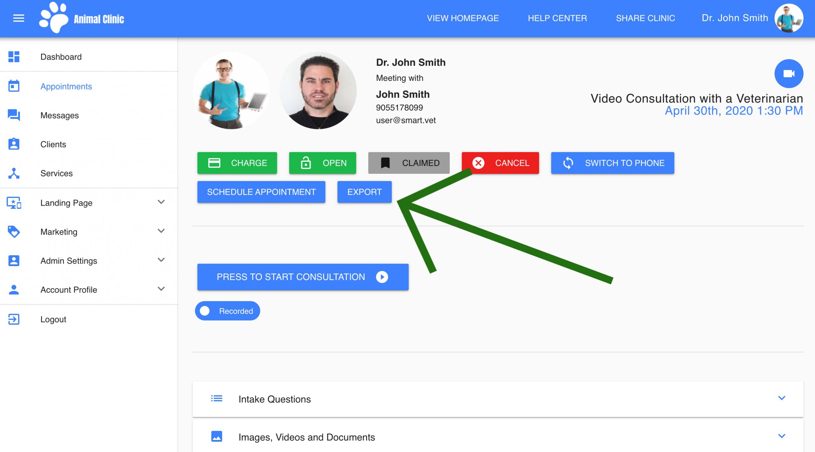Screen dimensions: 815x452
Task: Click the Intake Questions heading text
Action: point(274,399)
